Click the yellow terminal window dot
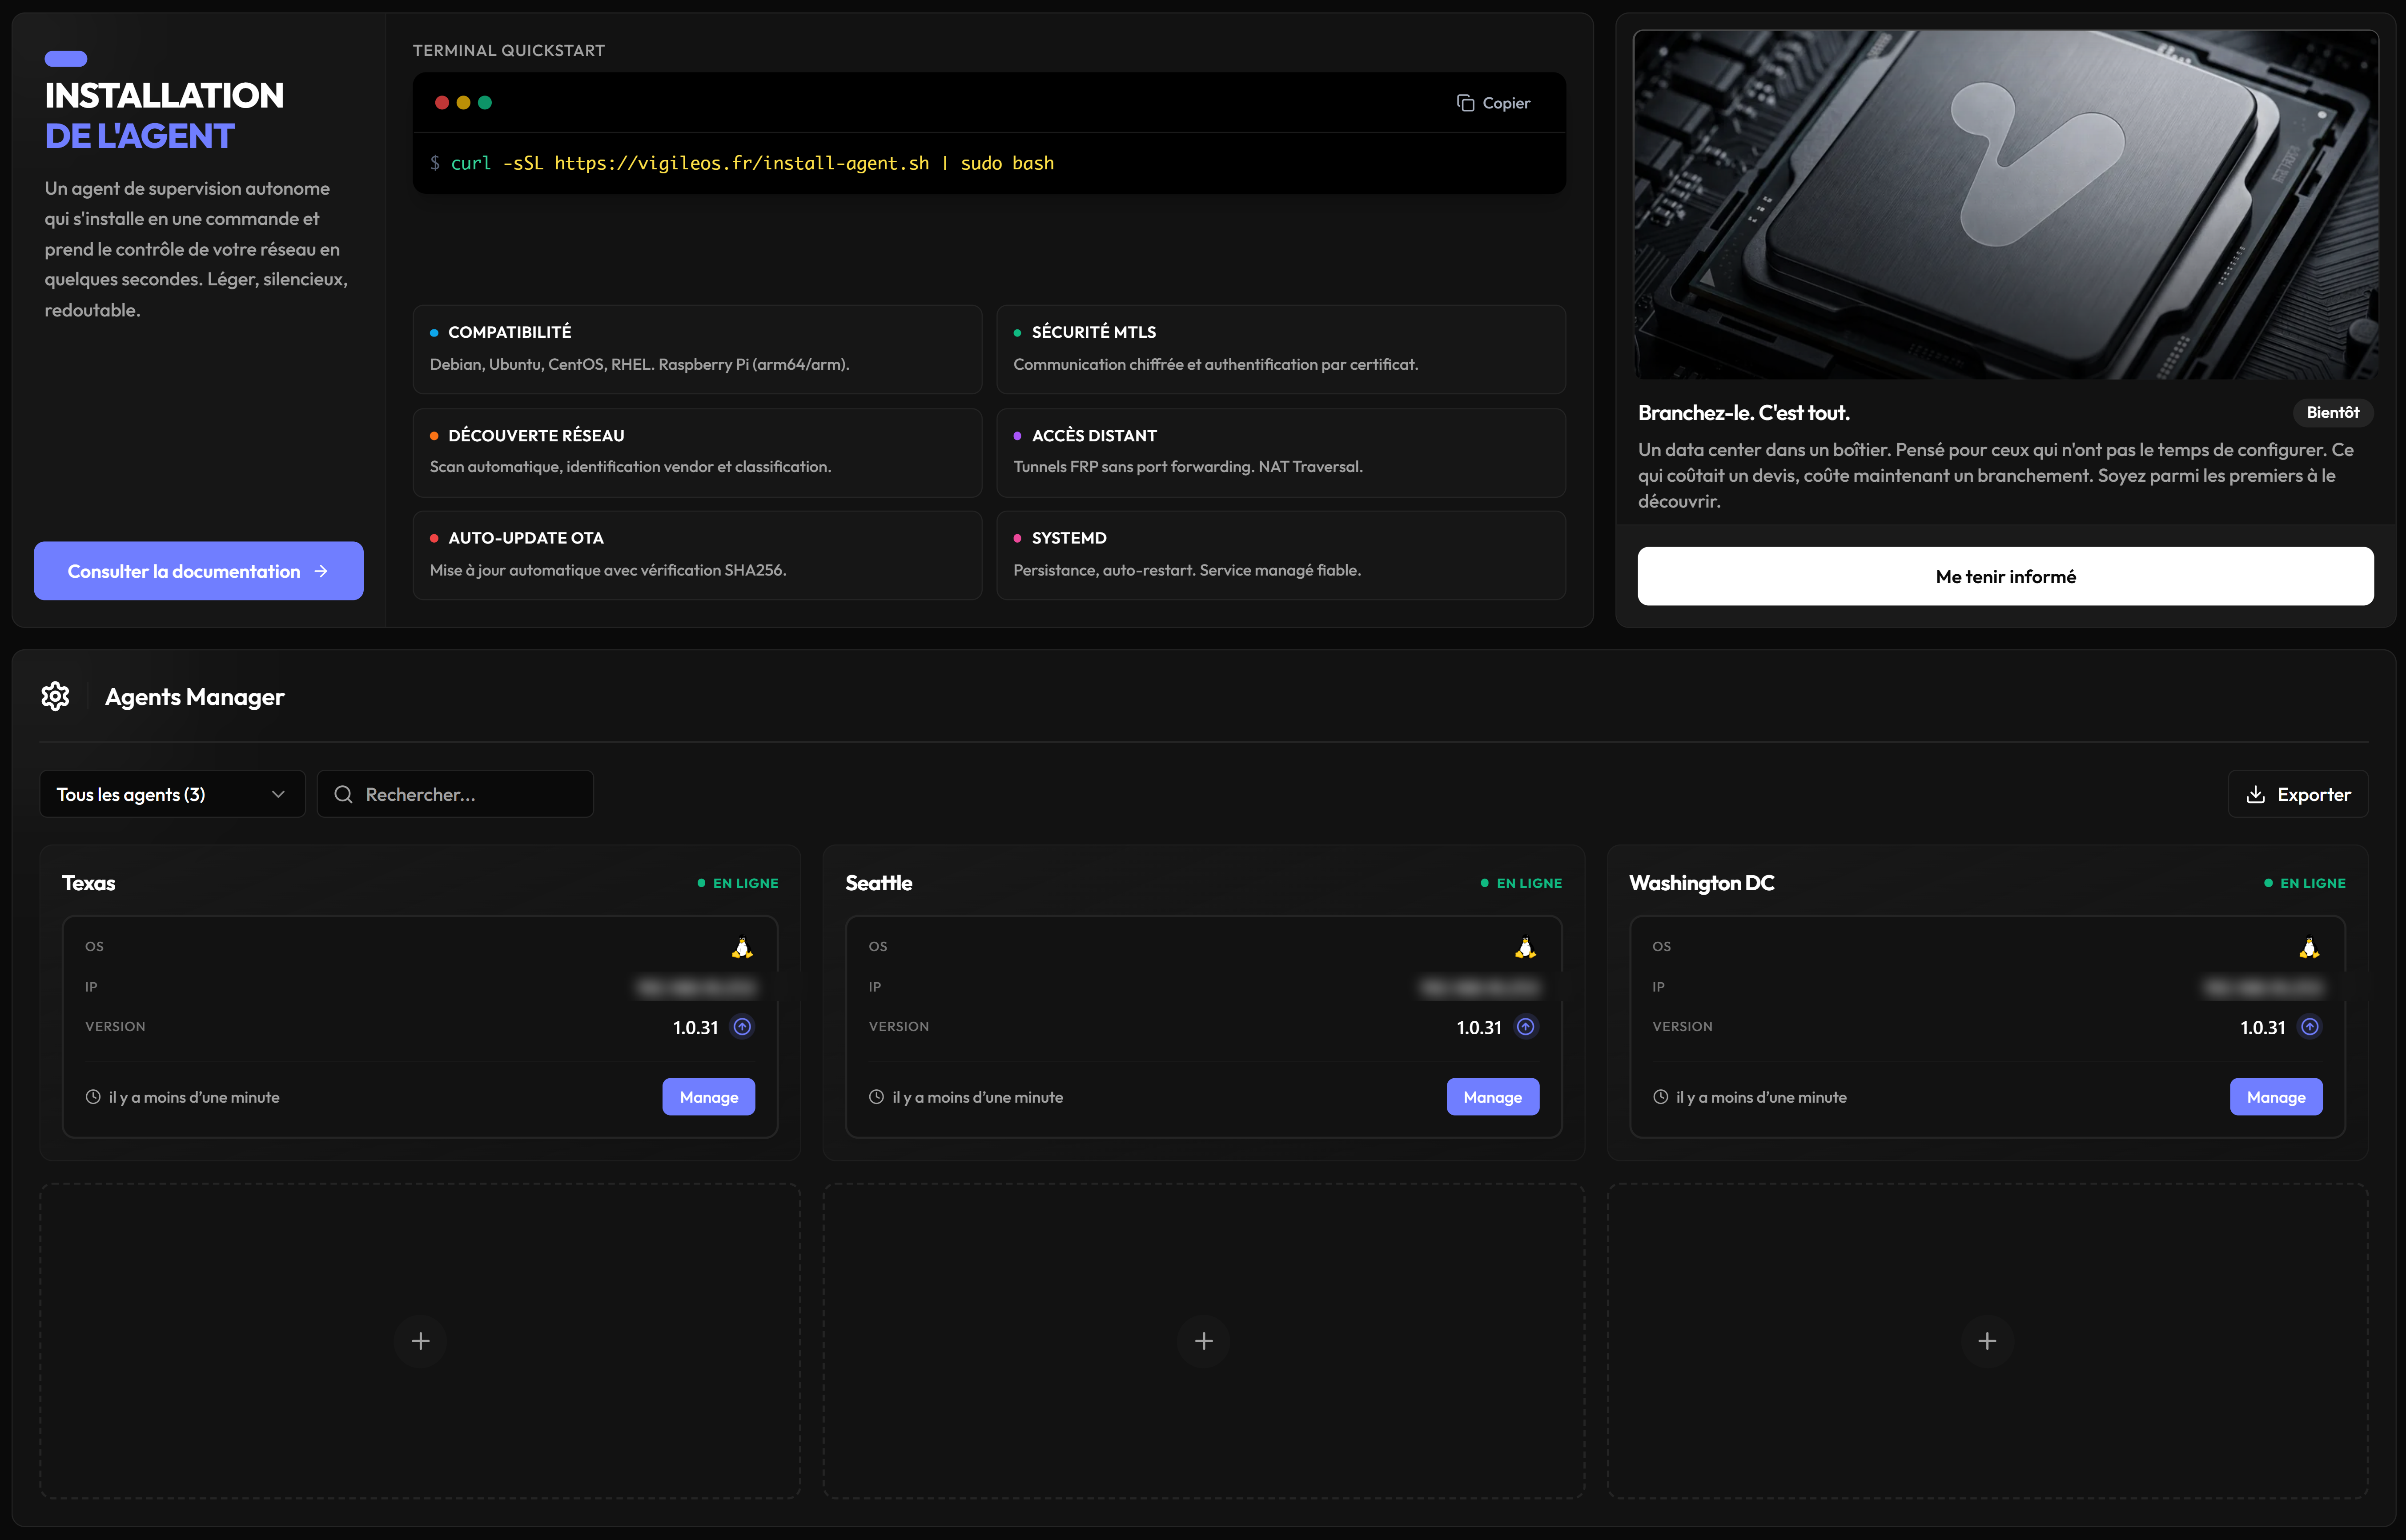2406x1540 pixels. 463,103
